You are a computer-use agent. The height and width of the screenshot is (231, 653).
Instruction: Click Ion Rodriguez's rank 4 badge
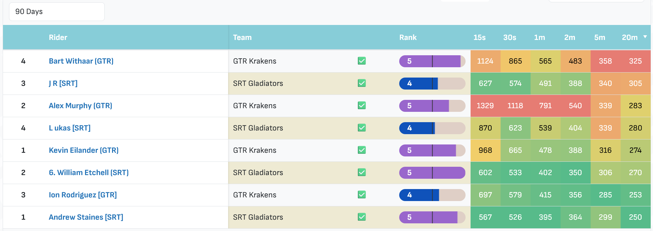click(x=432, y=195)
